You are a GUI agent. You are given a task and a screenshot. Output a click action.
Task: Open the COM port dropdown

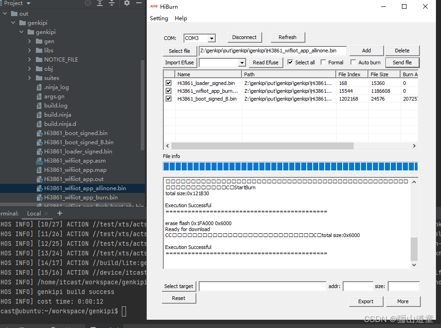[x=212, y=38]
